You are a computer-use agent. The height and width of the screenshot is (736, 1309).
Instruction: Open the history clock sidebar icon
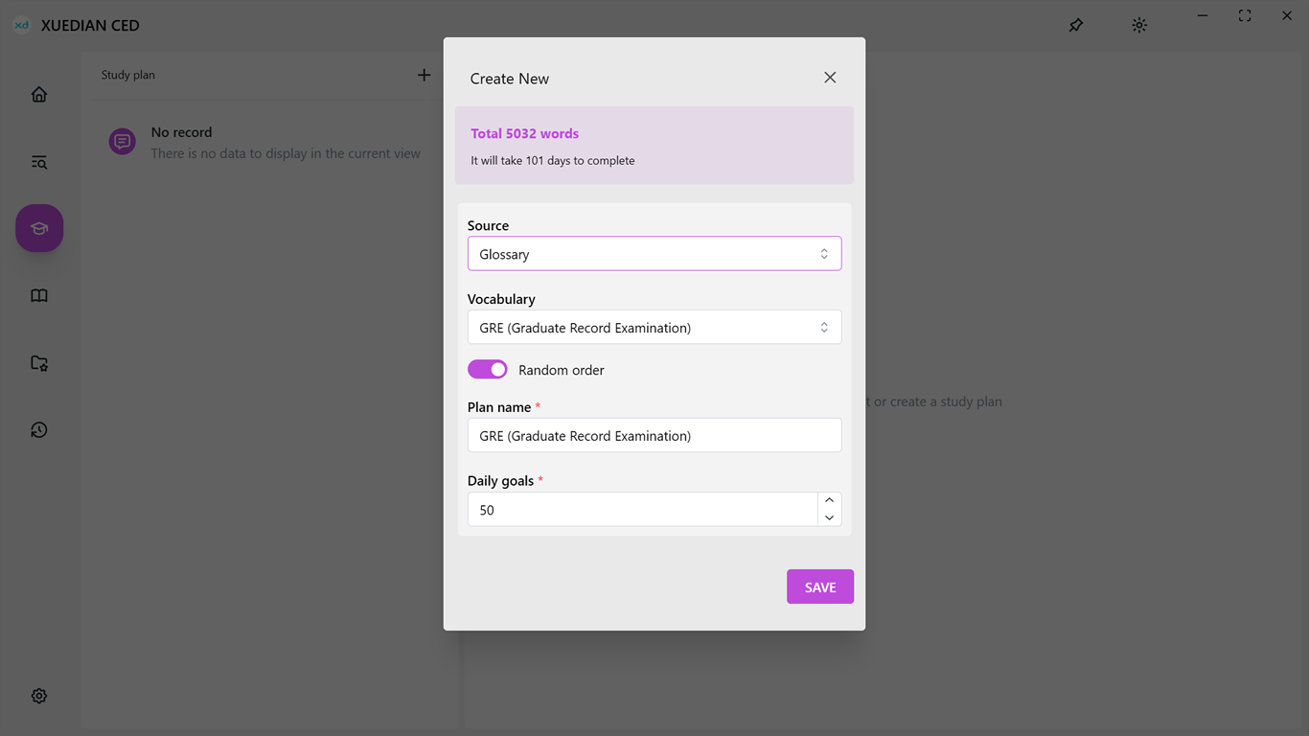pos(39,430)
